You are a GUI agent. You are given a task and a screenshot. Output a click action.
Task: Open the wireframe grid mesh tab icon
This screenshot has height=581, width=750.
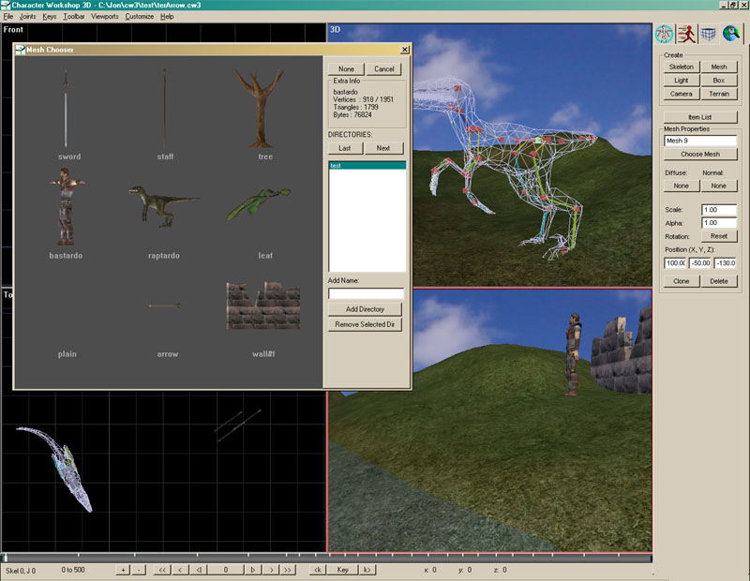pyautogui.click(x=708, y=35)
